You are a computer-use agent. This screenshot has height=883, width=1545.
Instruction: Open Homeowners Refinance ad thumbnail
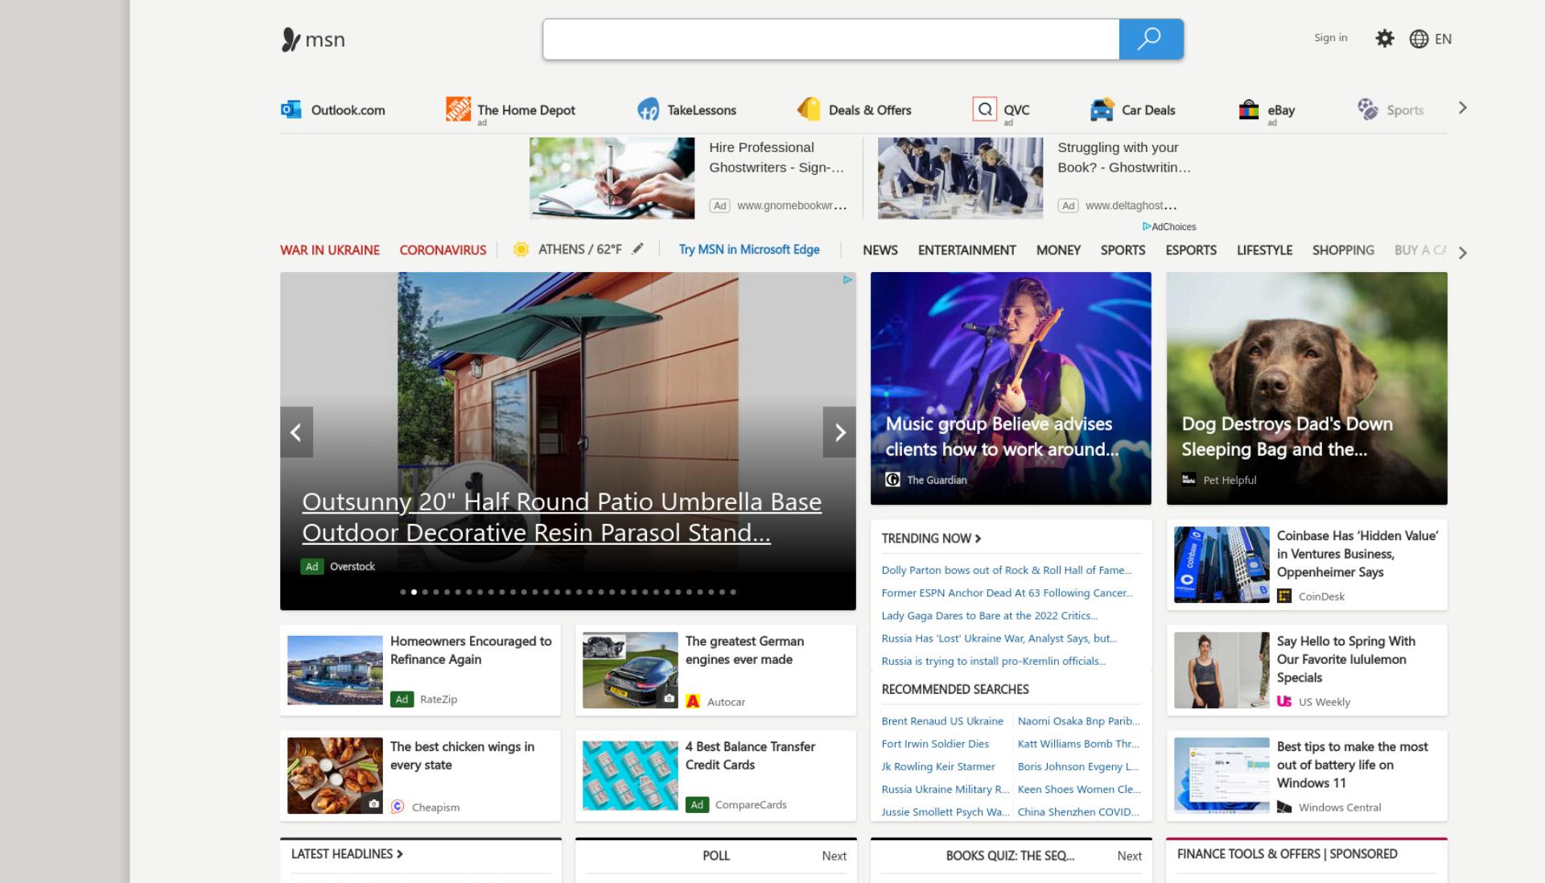point(335,671)
